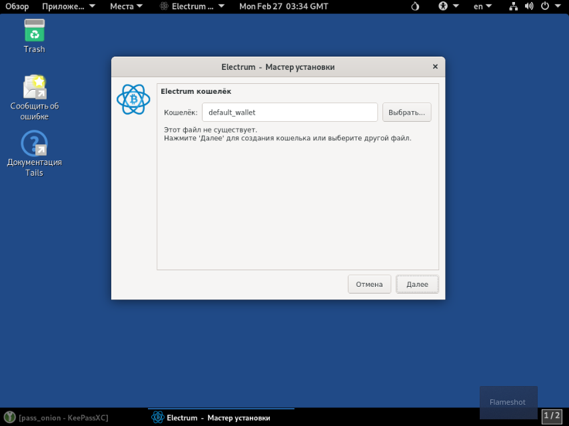Click the '1 / 2' workspace switcher
569x426 pixels.
552,416
